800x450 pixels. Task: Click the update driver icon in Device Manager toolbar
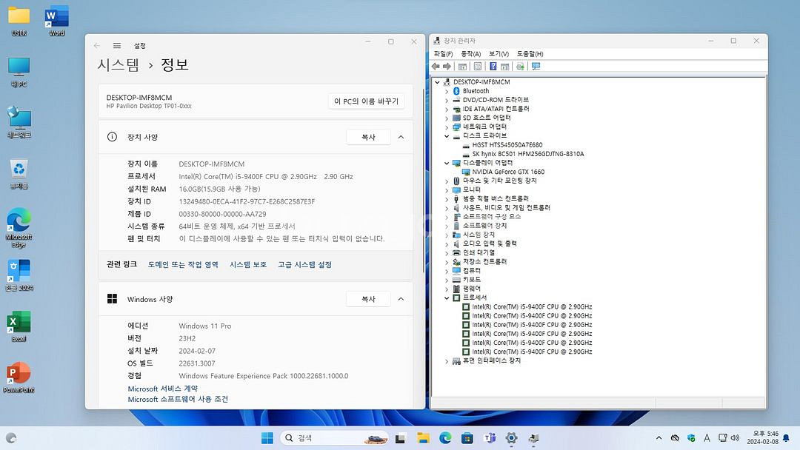tap(520, 67)
